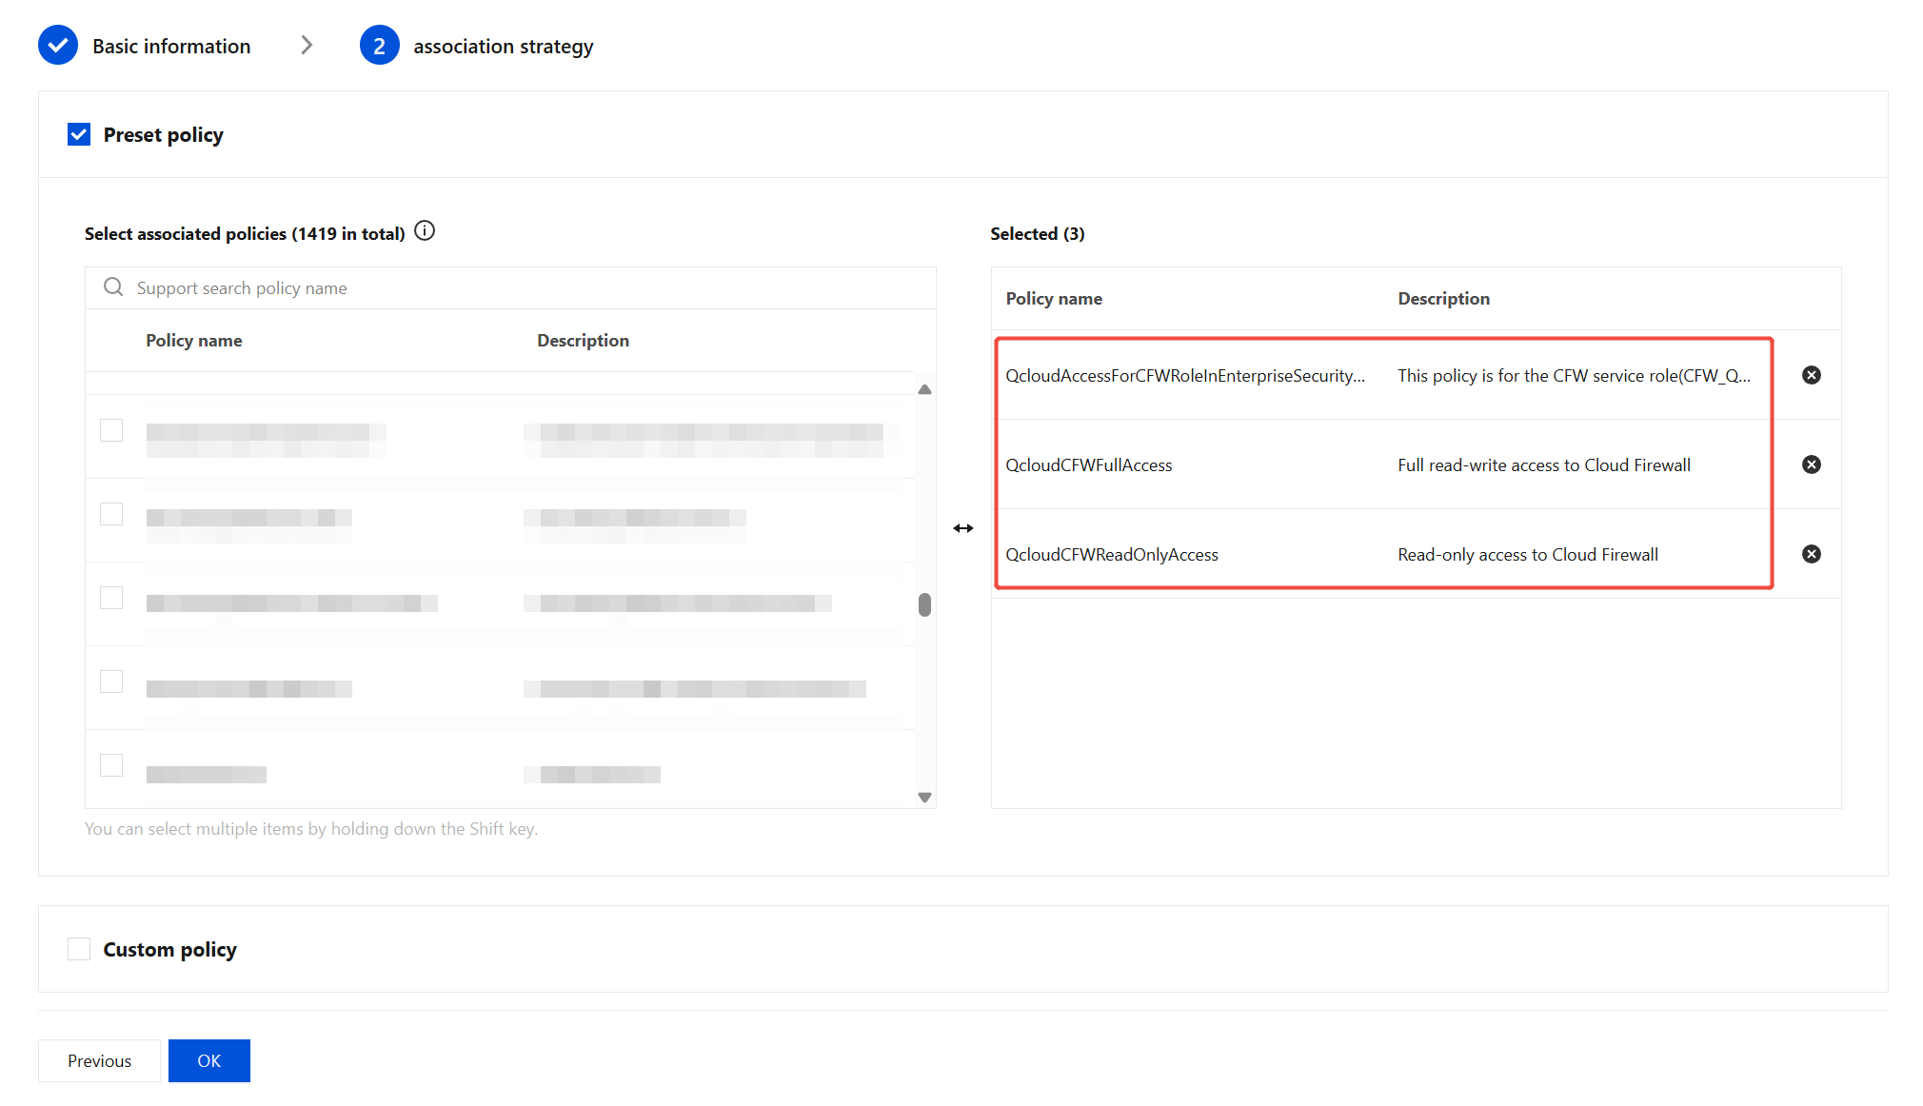Click the Previous button
Screen dimensions: 1923x1106
pos(99,1060)
